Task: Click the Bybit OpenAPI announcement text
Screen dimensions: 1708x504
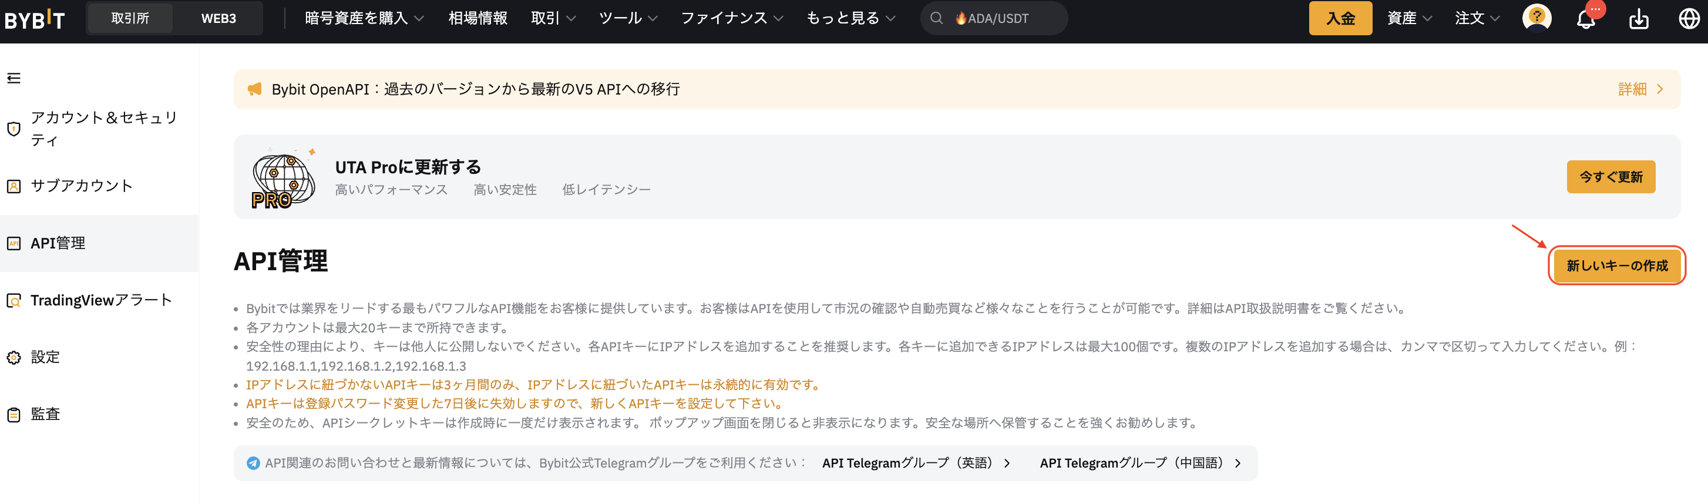Action: 475,89
